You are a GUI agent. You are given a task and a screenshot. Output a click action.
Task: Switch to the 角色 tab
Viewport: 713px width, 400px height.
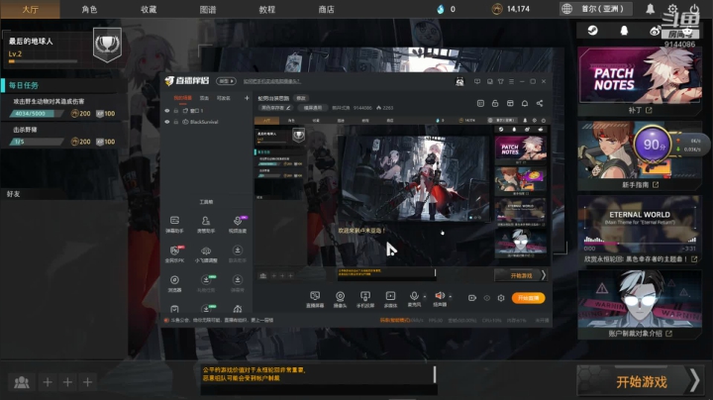[x=89, y=9]
